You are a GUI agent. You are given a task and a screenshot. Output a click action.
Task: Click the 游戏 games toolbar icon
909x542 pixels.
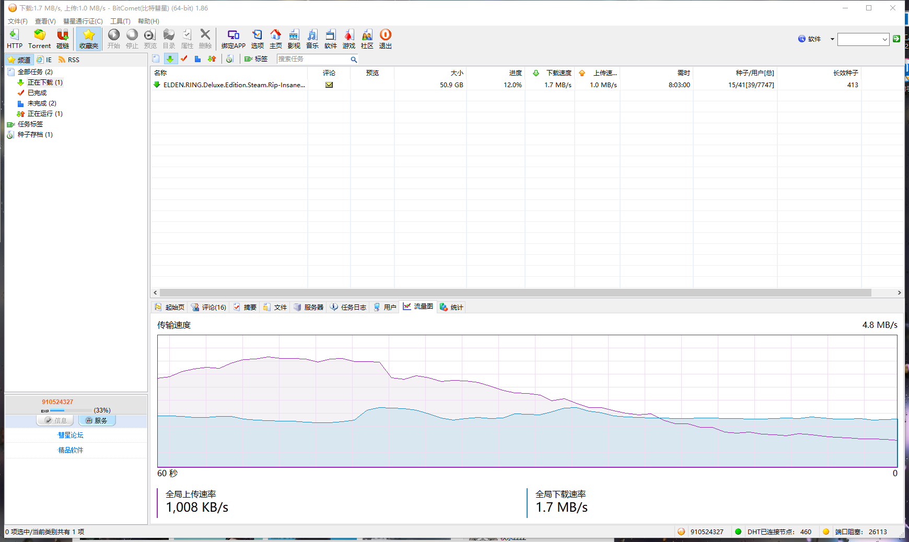click(x=349, y=39)
